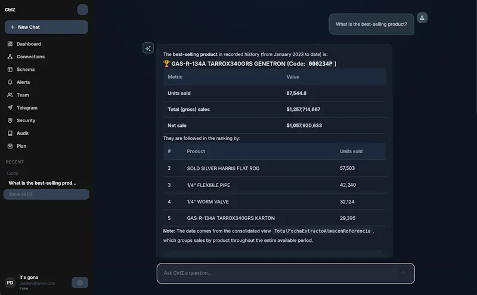Expand Show all (8) recent chats
This screenshot has height=295, width=477.
(x=47, y=194)
